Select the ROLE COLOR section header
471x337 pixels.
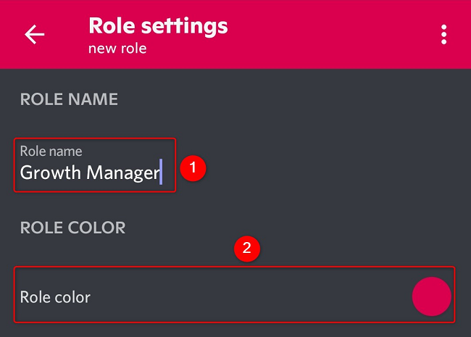click(x=72, y=228)
